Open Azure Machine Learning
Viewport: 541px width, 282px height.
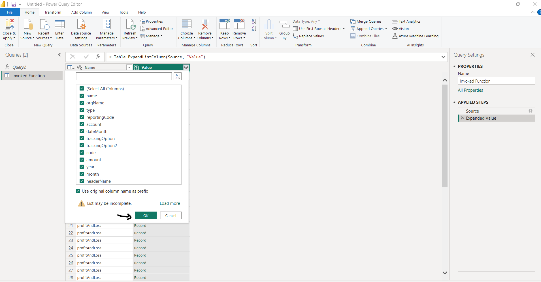click(x=415, y=36)
